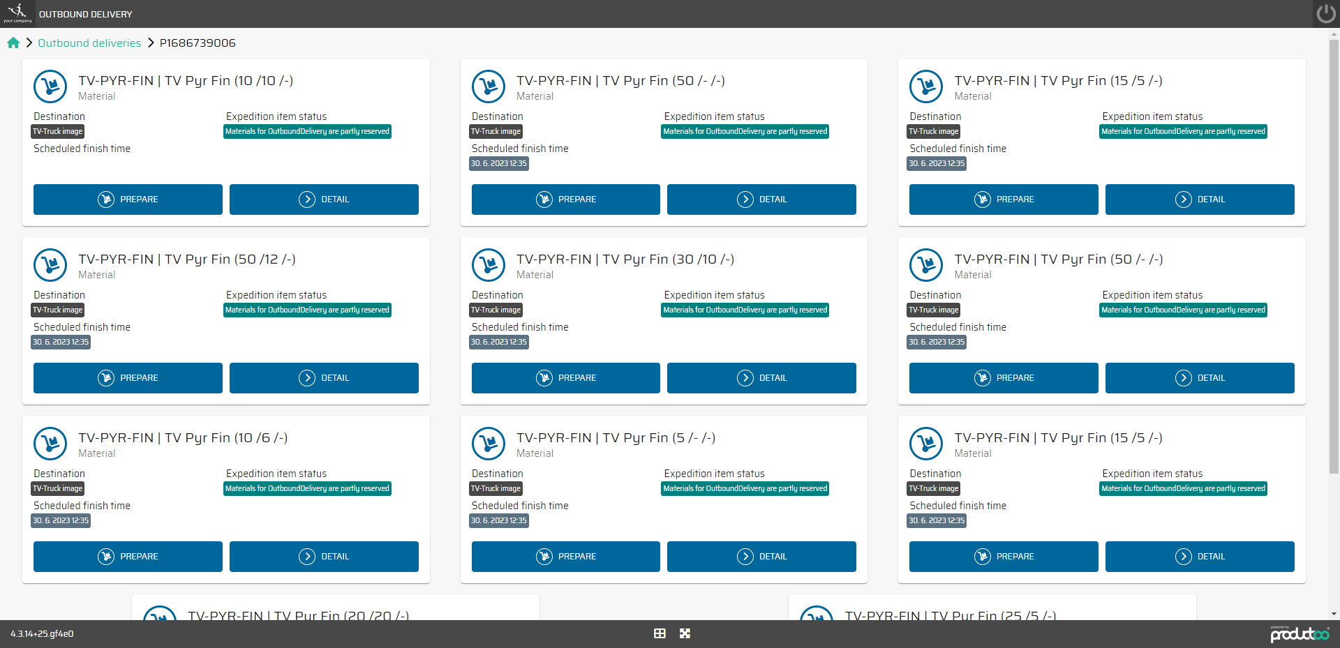The height and width of the screenshot is (648, 1340).
Task: Click material cart icon for TV Pyr Fin (10 /10 /-)
Action: point(50,86)
